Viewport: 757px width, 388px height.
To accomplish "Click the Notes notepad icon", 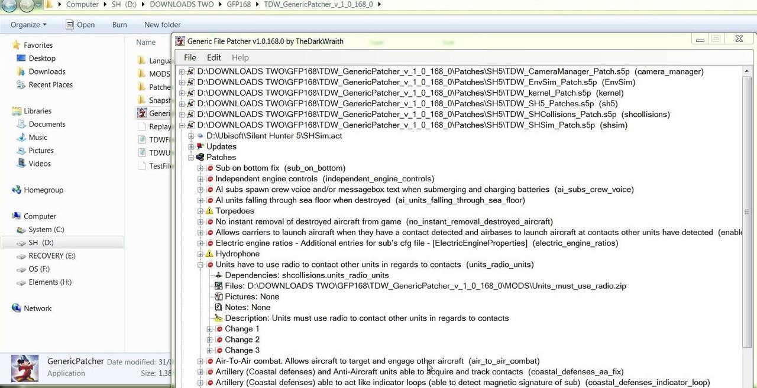I will (x=219, y=307).
